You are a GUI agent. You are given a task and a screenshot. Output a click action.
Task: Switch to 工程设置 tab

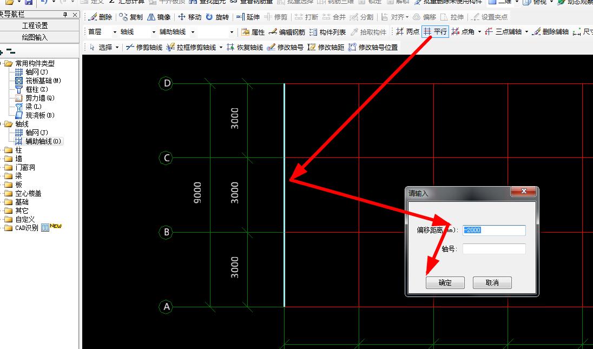click(x=35, y=25)
